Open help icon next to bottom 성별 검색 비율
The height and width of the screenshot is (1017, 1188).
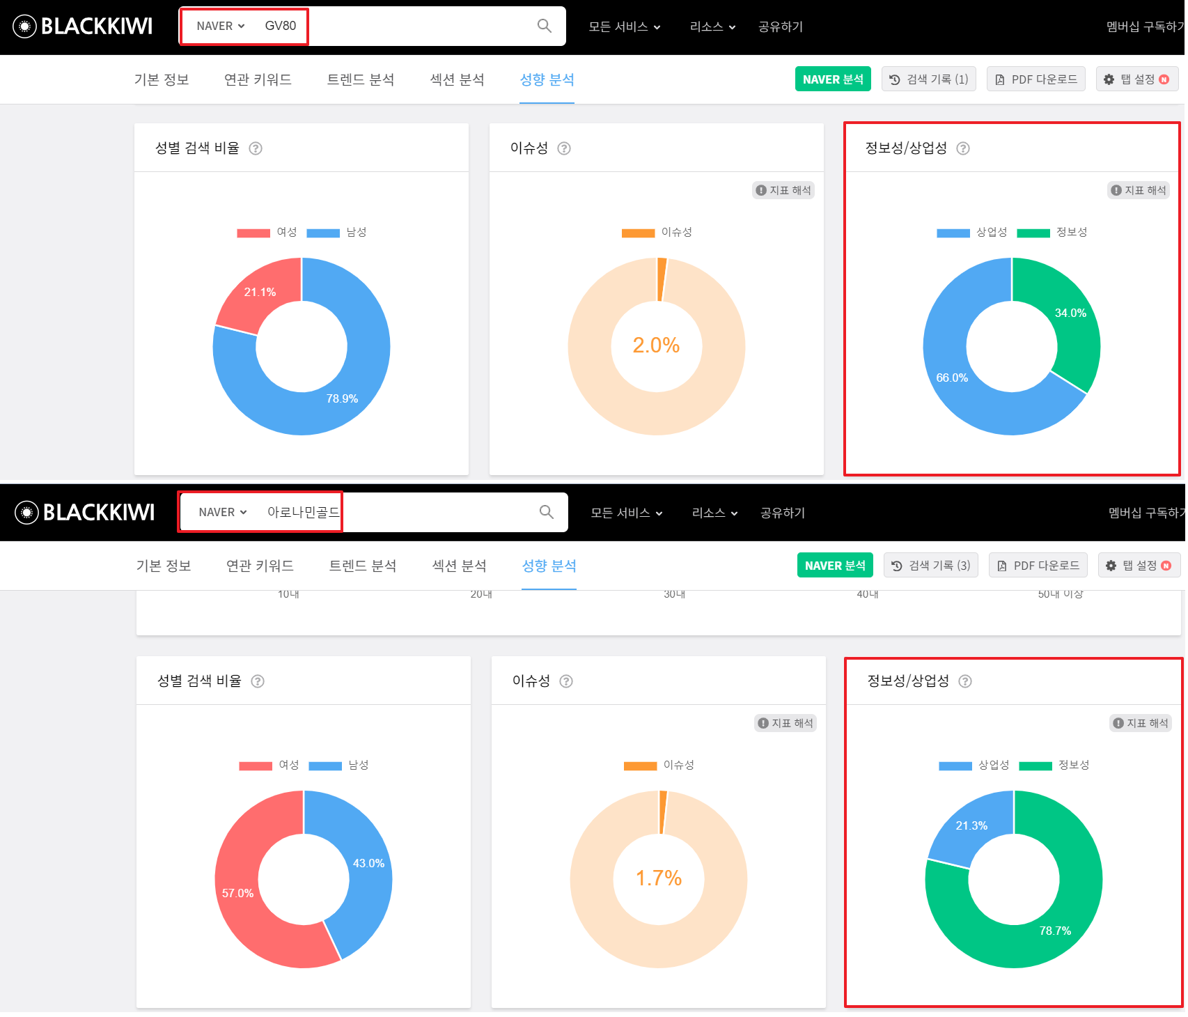click(x=258, y=681)
